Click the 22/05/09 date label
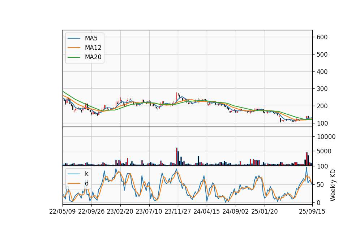Image resolution: width=347 pixels, height=249 pixels. point(63,211)
